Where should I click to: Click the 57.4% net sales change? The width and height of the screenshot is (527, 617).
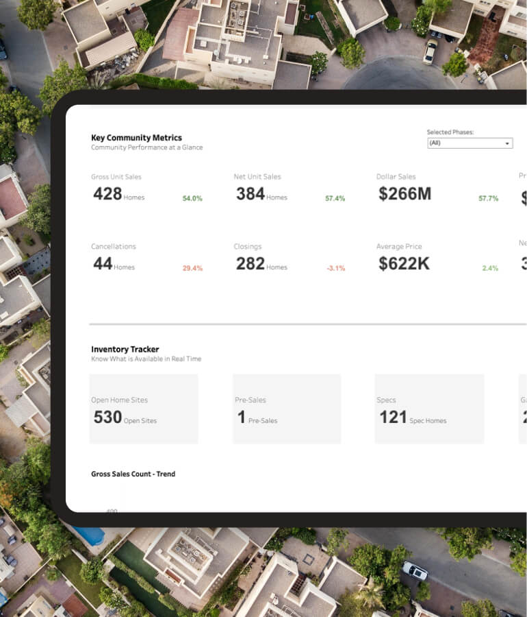tap(335, 198)
